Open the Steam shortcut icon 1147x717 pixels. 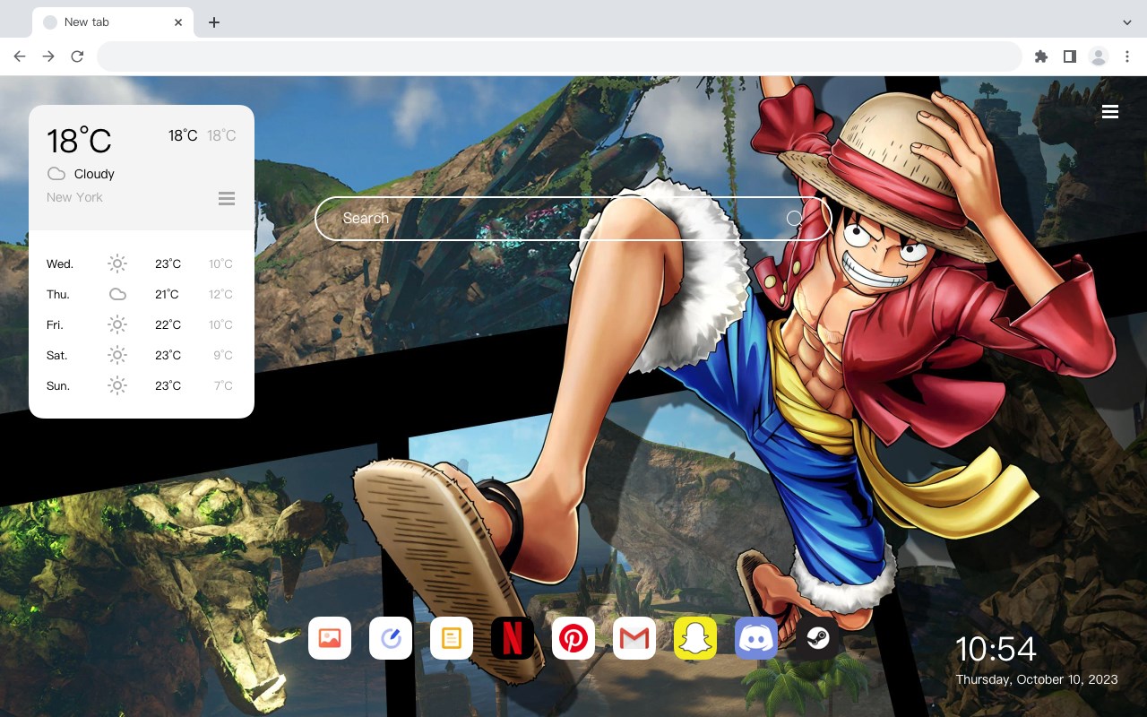tap(817, 638)
